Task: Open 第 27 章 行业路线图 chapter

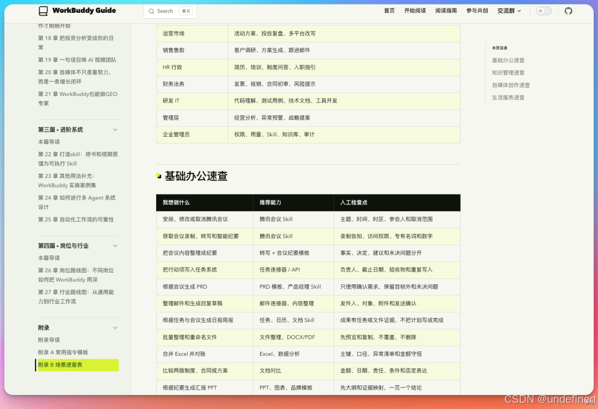Action: tap(76, 296)
